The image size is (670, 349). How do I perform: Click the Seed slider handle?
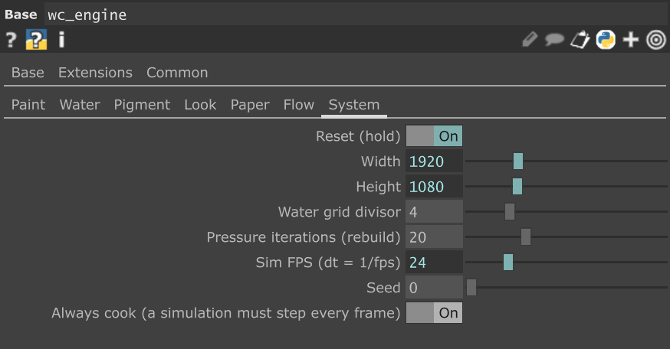471,287
